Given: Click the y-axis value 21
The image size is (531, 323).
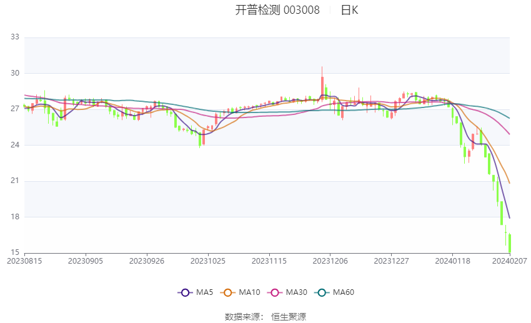Looking at the screenshot, I should point(15,181).
